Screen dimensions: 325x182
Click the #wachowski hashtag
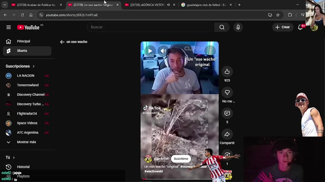tap(154, 171)
